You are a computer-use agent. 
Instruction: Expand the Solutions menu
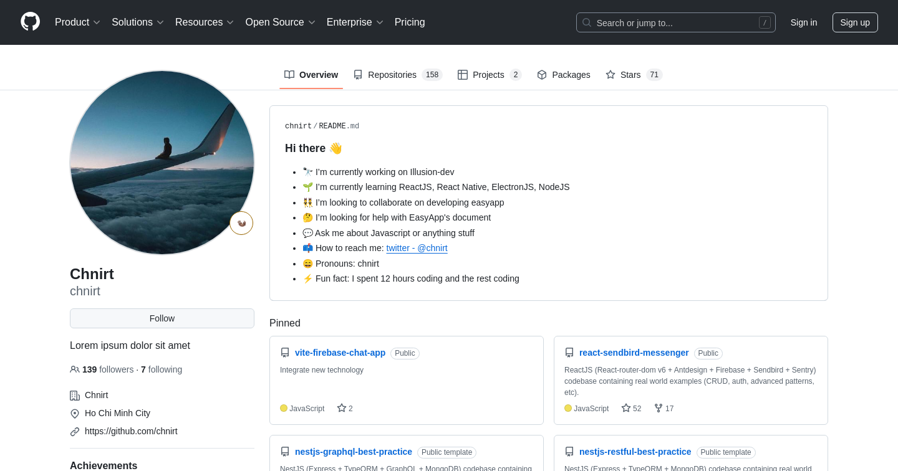click(x=138, y=22)
